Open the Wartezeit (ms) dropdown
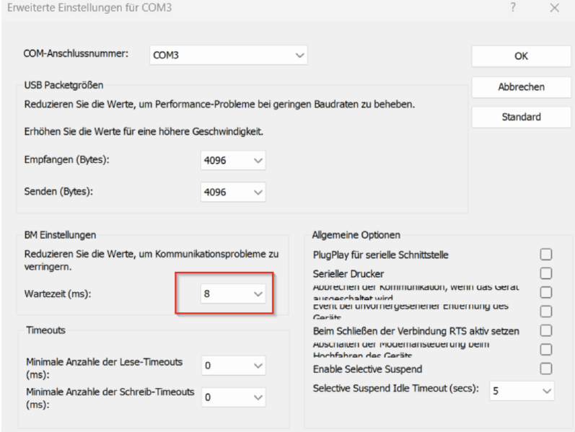This screenshot has width=575, height=432. [233, 294]
